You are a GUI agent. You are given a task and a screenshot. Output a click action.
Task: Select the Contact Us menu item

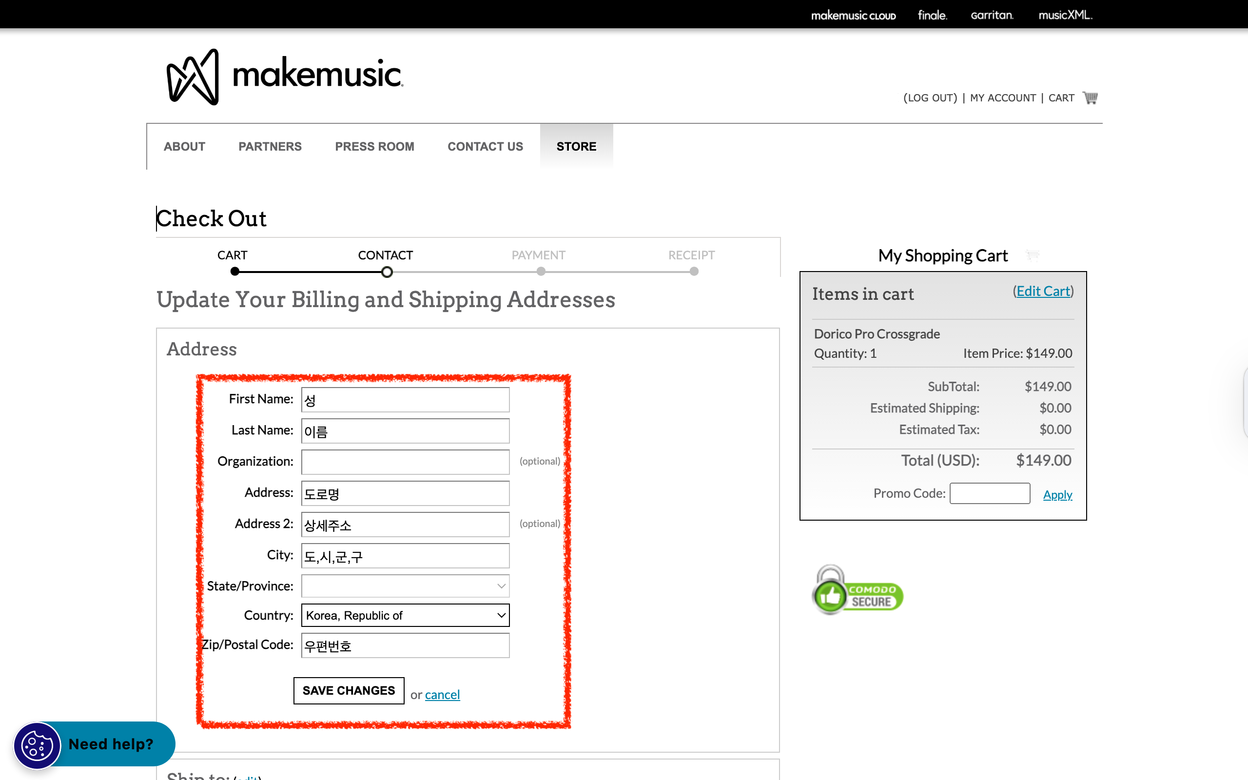[x=485, y=147]
